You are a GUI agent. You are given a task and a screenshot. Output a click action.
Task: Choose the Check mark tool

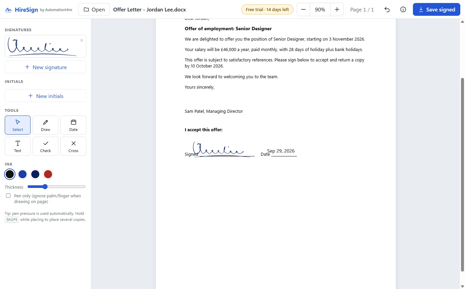coord(45,146)
